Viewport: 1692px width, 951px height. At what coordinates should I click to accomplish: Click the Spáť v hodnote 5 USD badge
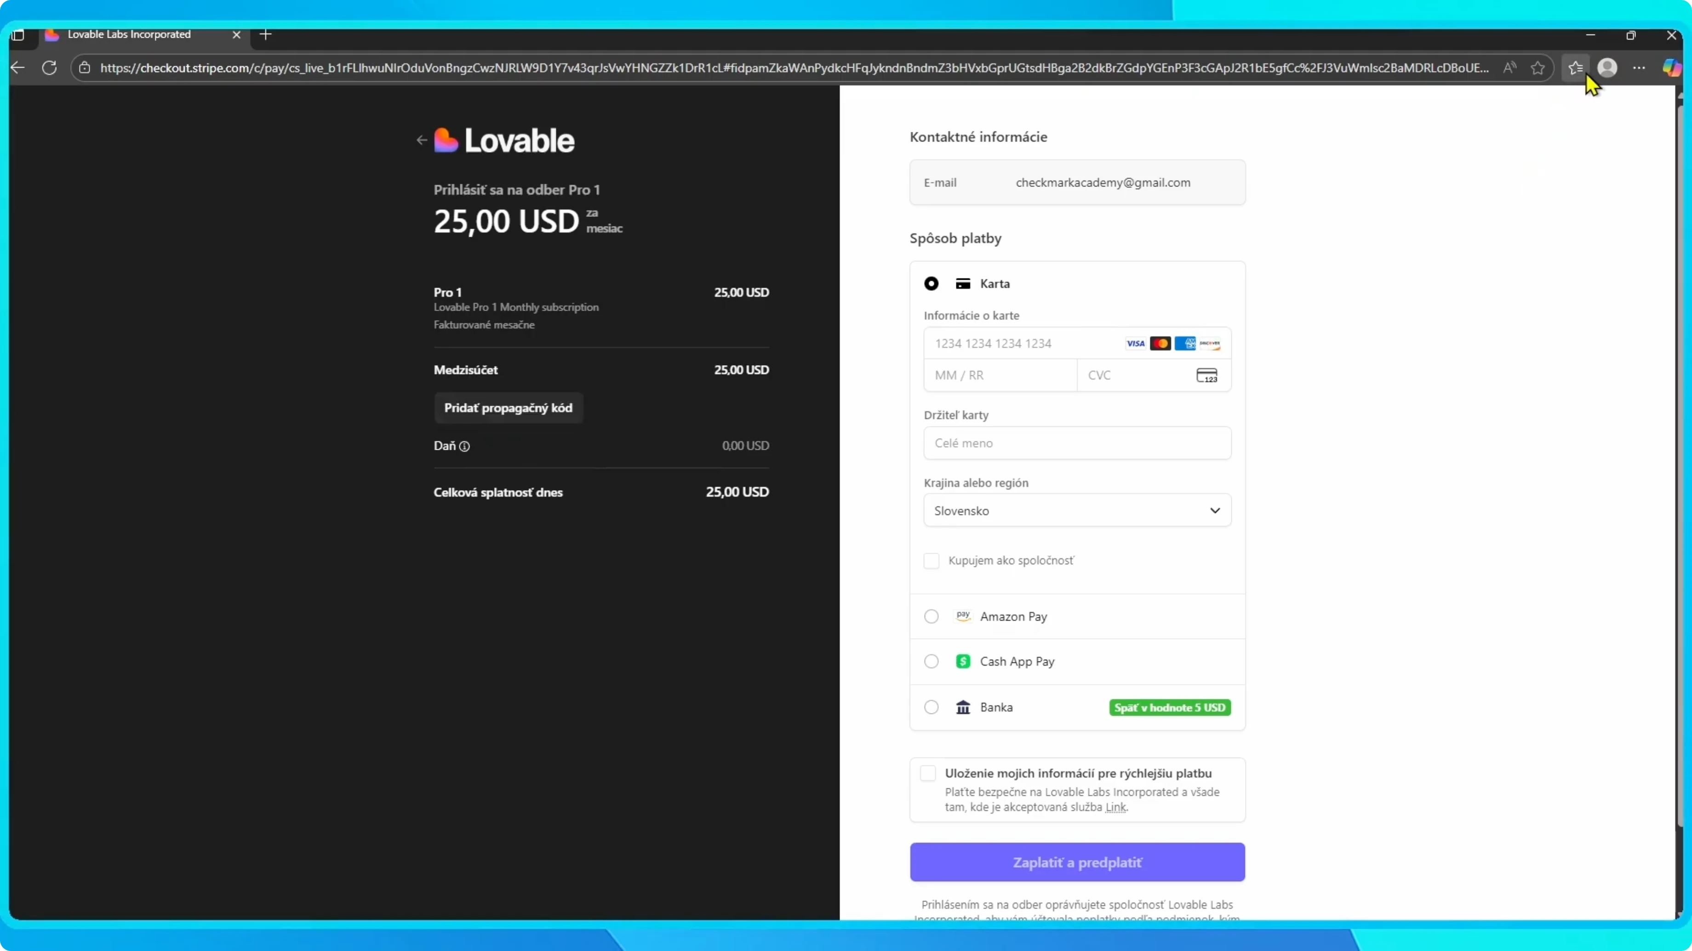[x=1170, y=708]
